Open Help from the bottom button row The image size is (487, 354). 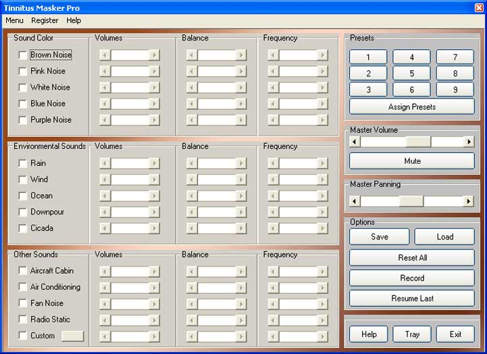point(369,334)
